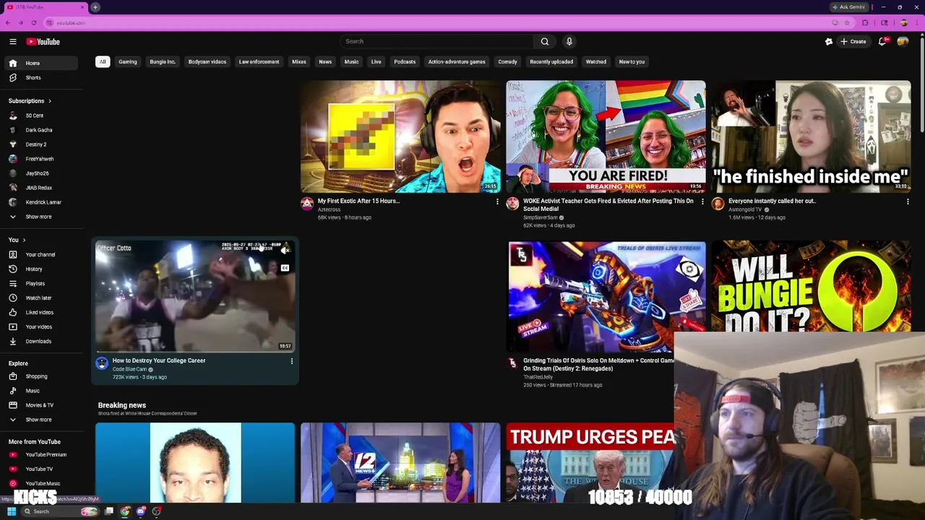Start voice search with the microphone icon

point(569,41)
